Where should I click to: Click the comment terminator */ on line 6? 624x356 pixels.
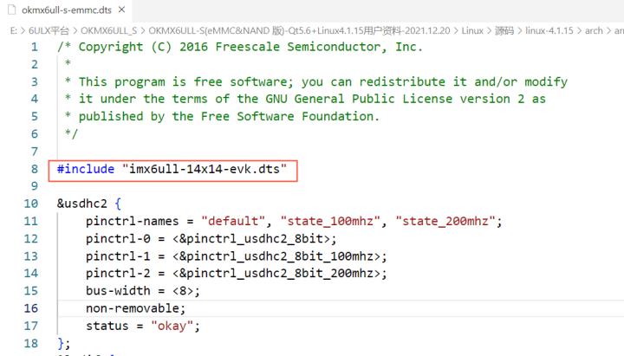click(x=71, y=134)
